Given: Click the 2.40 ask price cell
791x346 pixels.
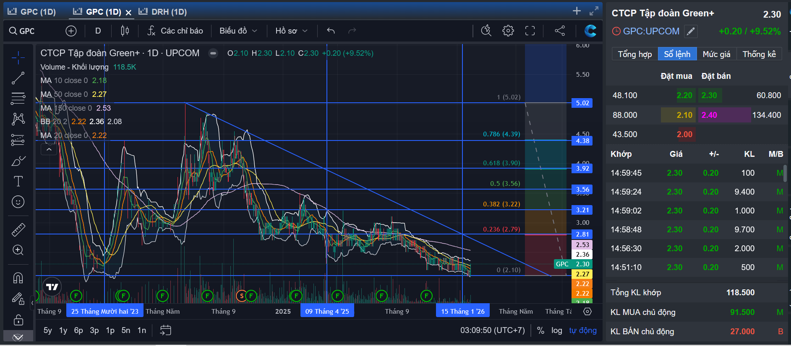Looking at the screenshot, I should (x=724, y=115).
